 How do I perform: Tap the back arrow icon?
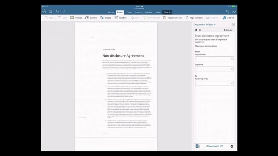[x=44, y=12]
